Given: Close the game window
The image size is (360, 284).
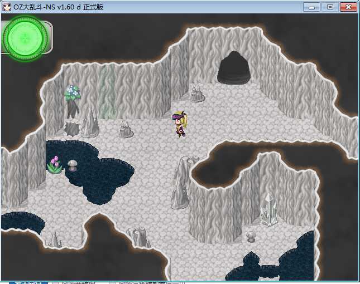Looking at the screenshot, I should (x=348, y=7).
